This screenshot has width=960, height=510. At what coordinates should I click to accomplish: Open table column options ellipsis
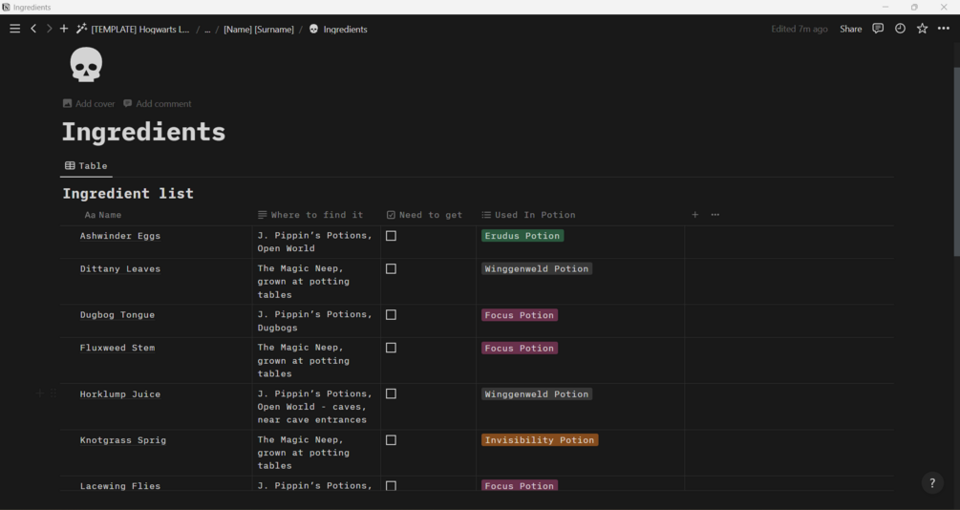715,215
